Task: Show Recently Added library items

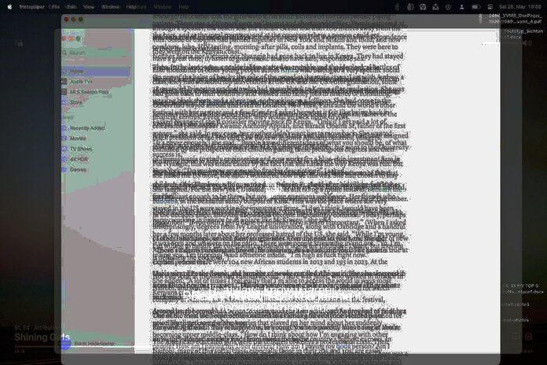Action: tap(97, 128)
